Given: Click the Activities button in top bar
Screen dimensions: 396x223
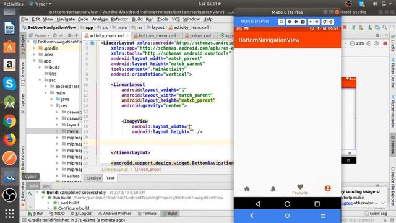Looking at the screenshot, I should (x=13, y=4).
